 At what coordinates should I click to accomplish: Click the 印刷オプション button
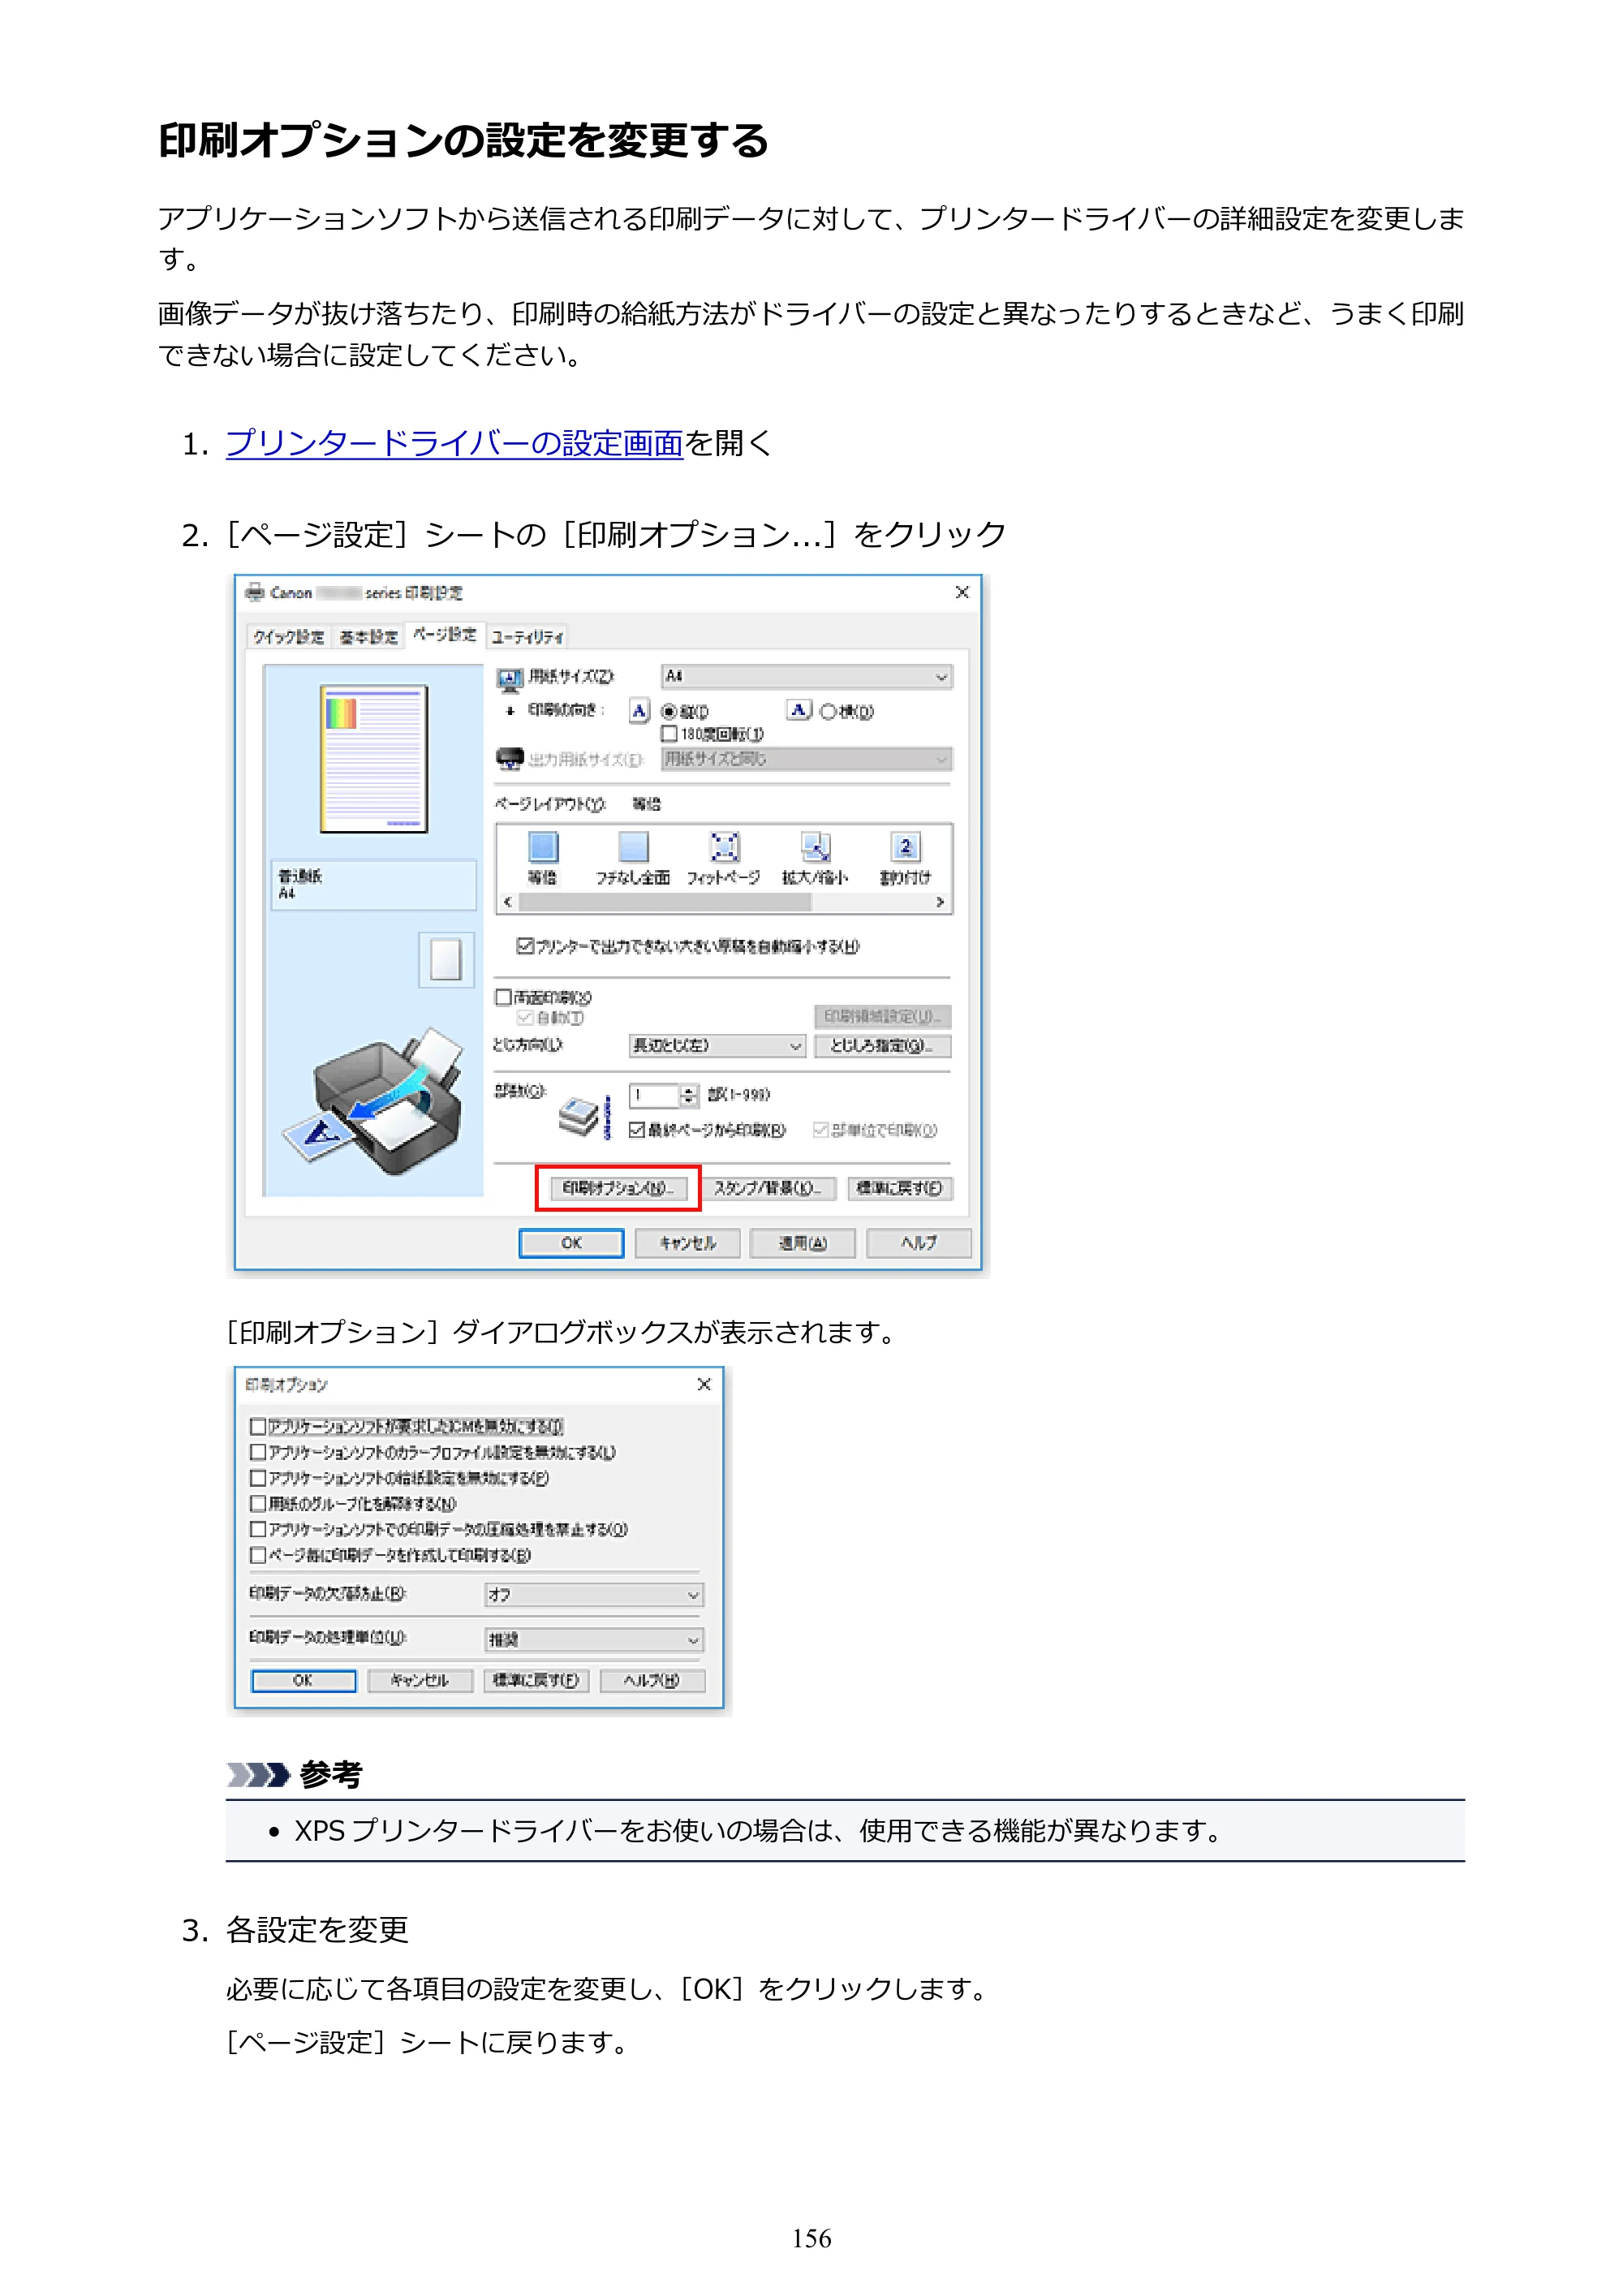(x=618, y=1188)
